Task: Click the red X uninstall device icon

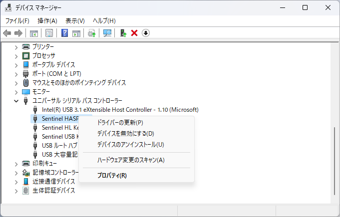Action: 134,33
